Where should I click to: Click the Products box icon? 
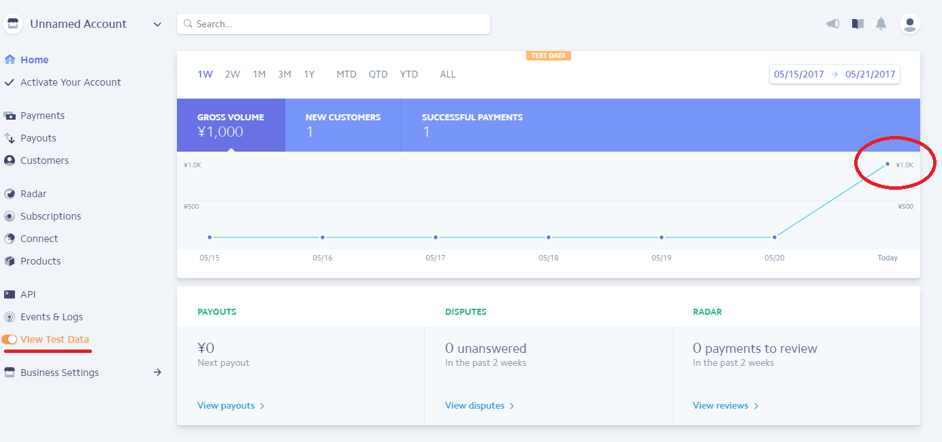10,261
